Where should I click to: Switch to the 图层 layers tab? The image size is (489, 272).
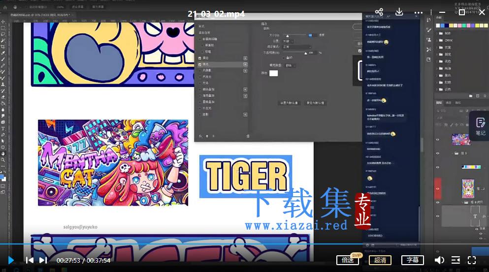coord(439,102)
